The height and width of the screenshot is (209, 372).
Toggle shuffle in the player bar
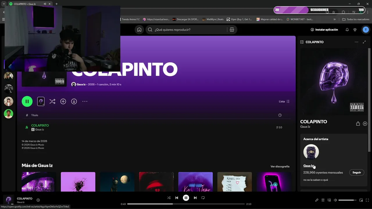click(x=169, y=198)
